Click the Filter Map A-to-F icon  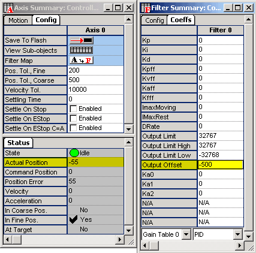(82, 60)
